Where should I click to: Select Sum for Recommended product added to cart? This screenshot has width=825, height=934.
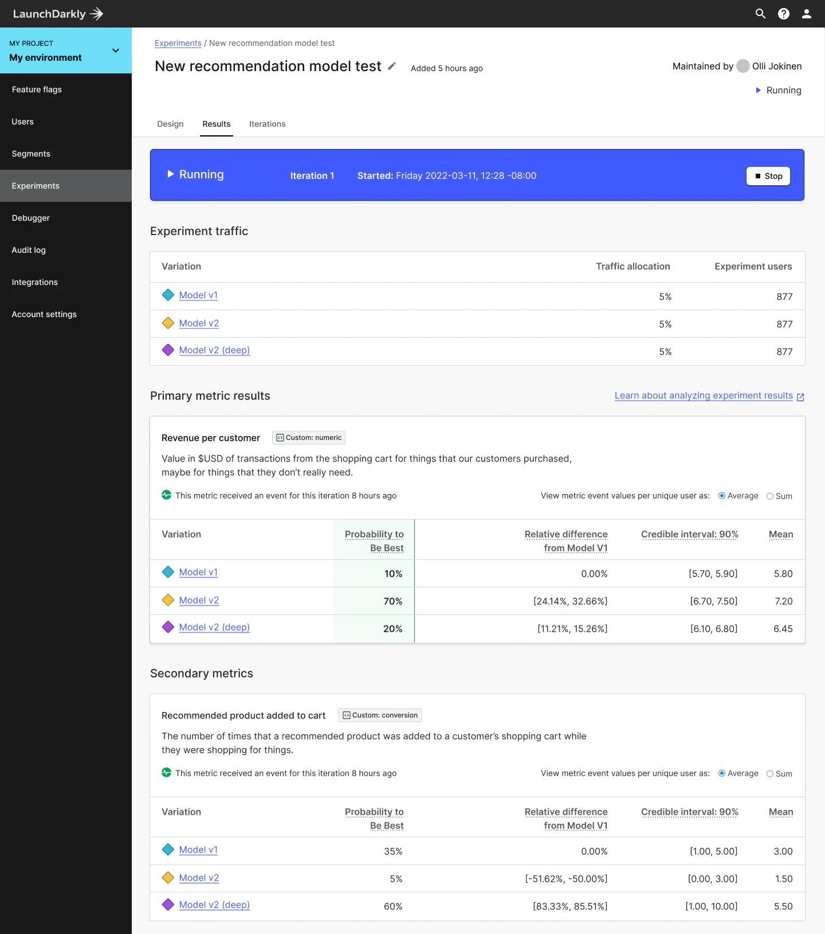[x=770, y=774]
